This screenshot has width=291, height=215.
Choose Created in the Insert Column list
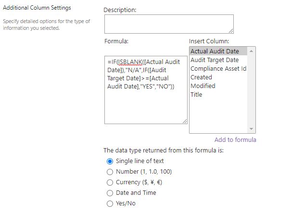(x=218, y=77)
